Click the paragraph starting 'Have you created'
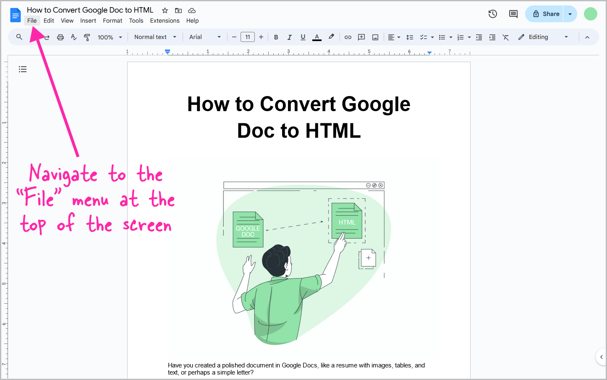The height and width of the screenshot is (380, 607). point(296,369)
